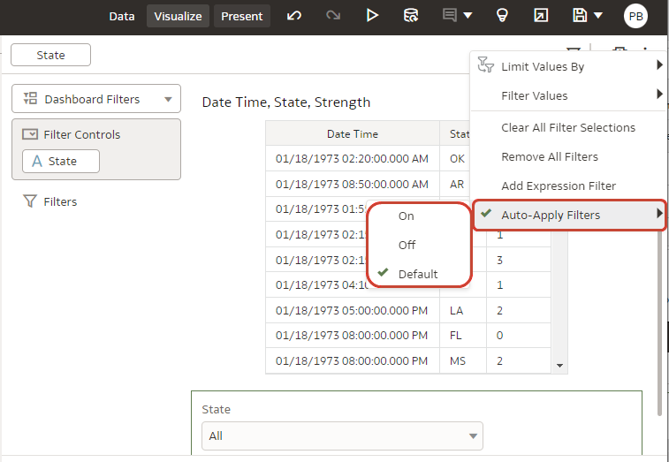
Task: Click the export arrow icon
Action: [541, 16]
